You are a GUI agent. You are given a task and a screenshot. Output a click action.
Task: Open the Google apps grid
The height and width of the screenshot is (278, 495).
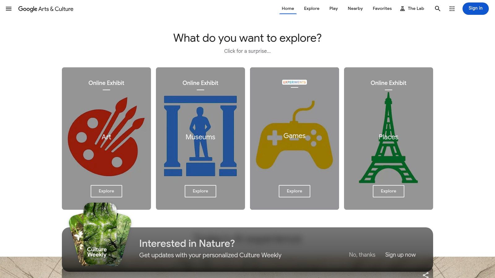pos(452,9)
